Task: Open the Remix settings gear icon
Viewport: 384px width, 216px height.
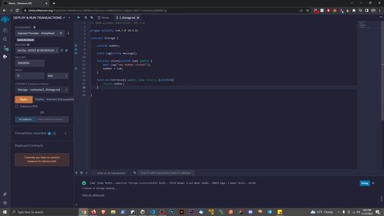Action: [5, 203]
